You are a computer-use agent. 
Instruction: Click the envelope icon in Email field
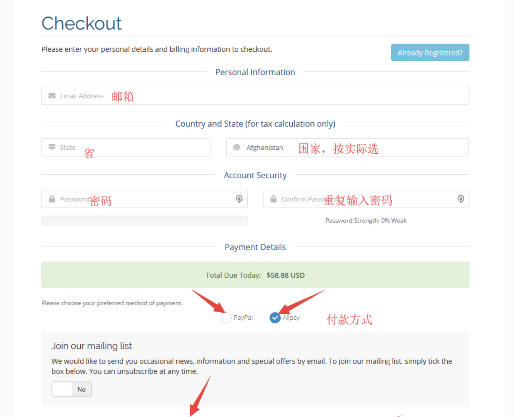[x=52, y=96]
